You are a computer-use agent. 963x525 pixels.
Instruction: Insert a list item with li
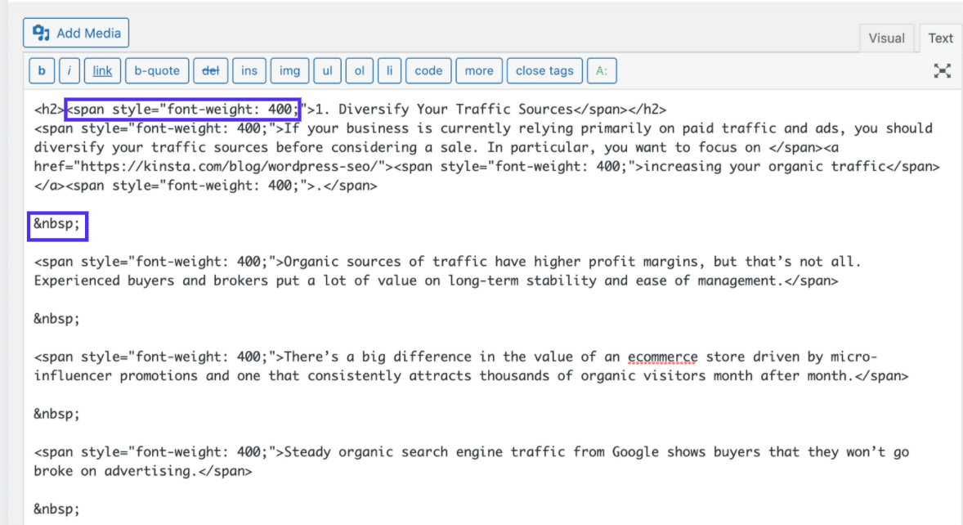tap(389, 70)
